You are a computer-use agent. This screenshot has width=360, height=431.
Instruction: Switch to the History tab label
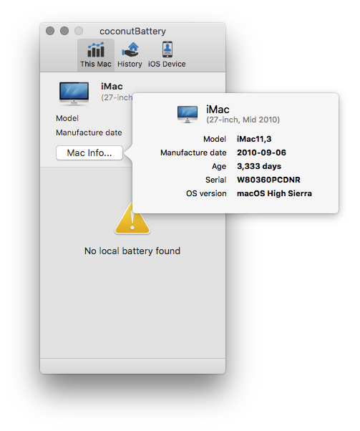(130, 64)
